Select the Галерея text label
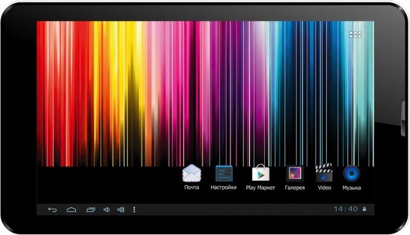The image size is (410, 235). 295,188
